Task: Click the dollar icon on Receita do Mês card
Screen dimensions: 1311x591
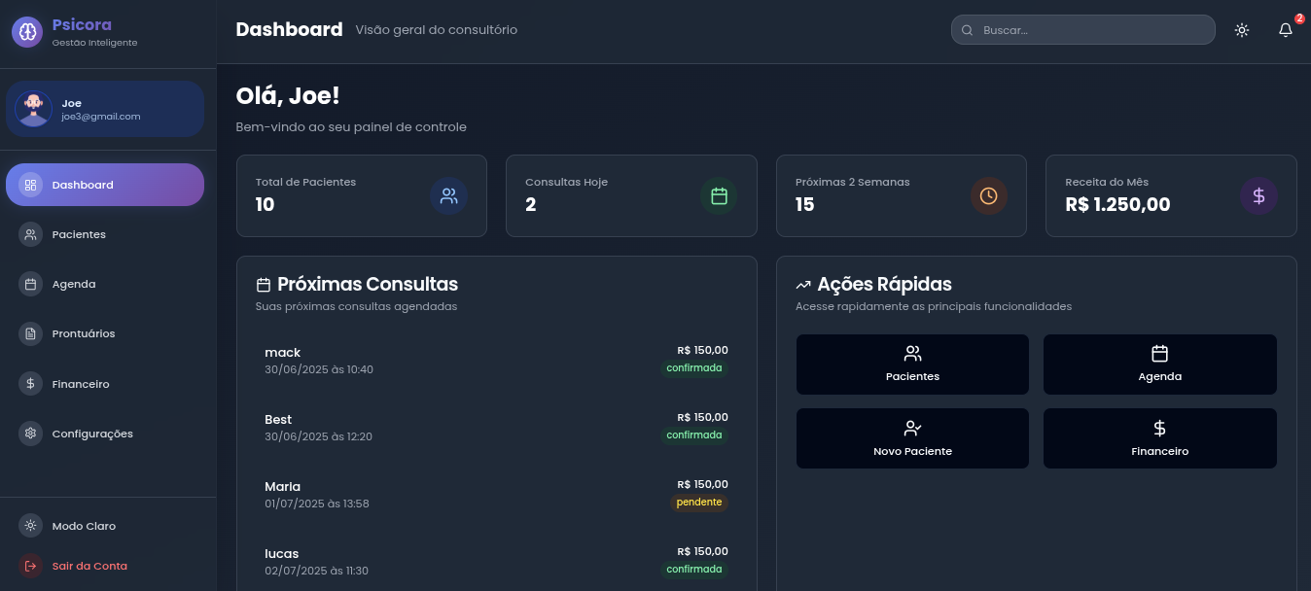Action: (x=1258, y=195)
